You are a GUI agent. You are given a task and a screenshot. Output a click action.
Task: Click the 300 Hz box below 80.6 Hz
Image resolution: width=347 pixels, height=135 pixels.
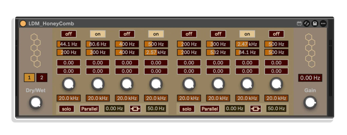tap(98, 52)
